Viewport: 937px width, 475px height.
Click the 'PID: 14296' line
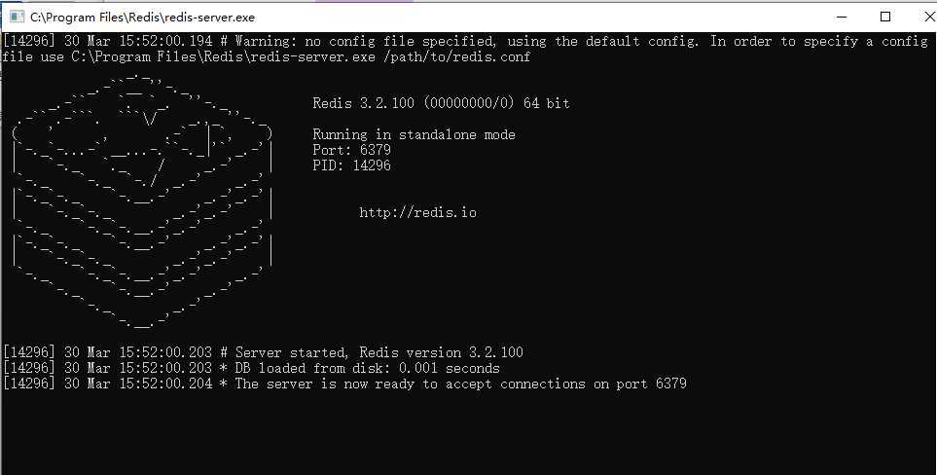(351, 164)
